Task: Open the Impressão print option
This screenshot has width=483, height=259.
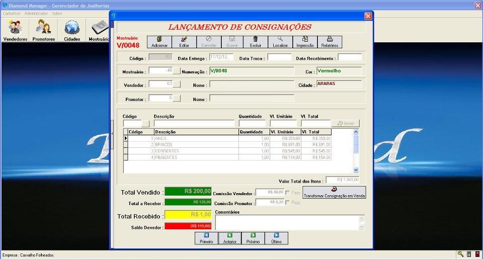Action: tap(305, 42)
